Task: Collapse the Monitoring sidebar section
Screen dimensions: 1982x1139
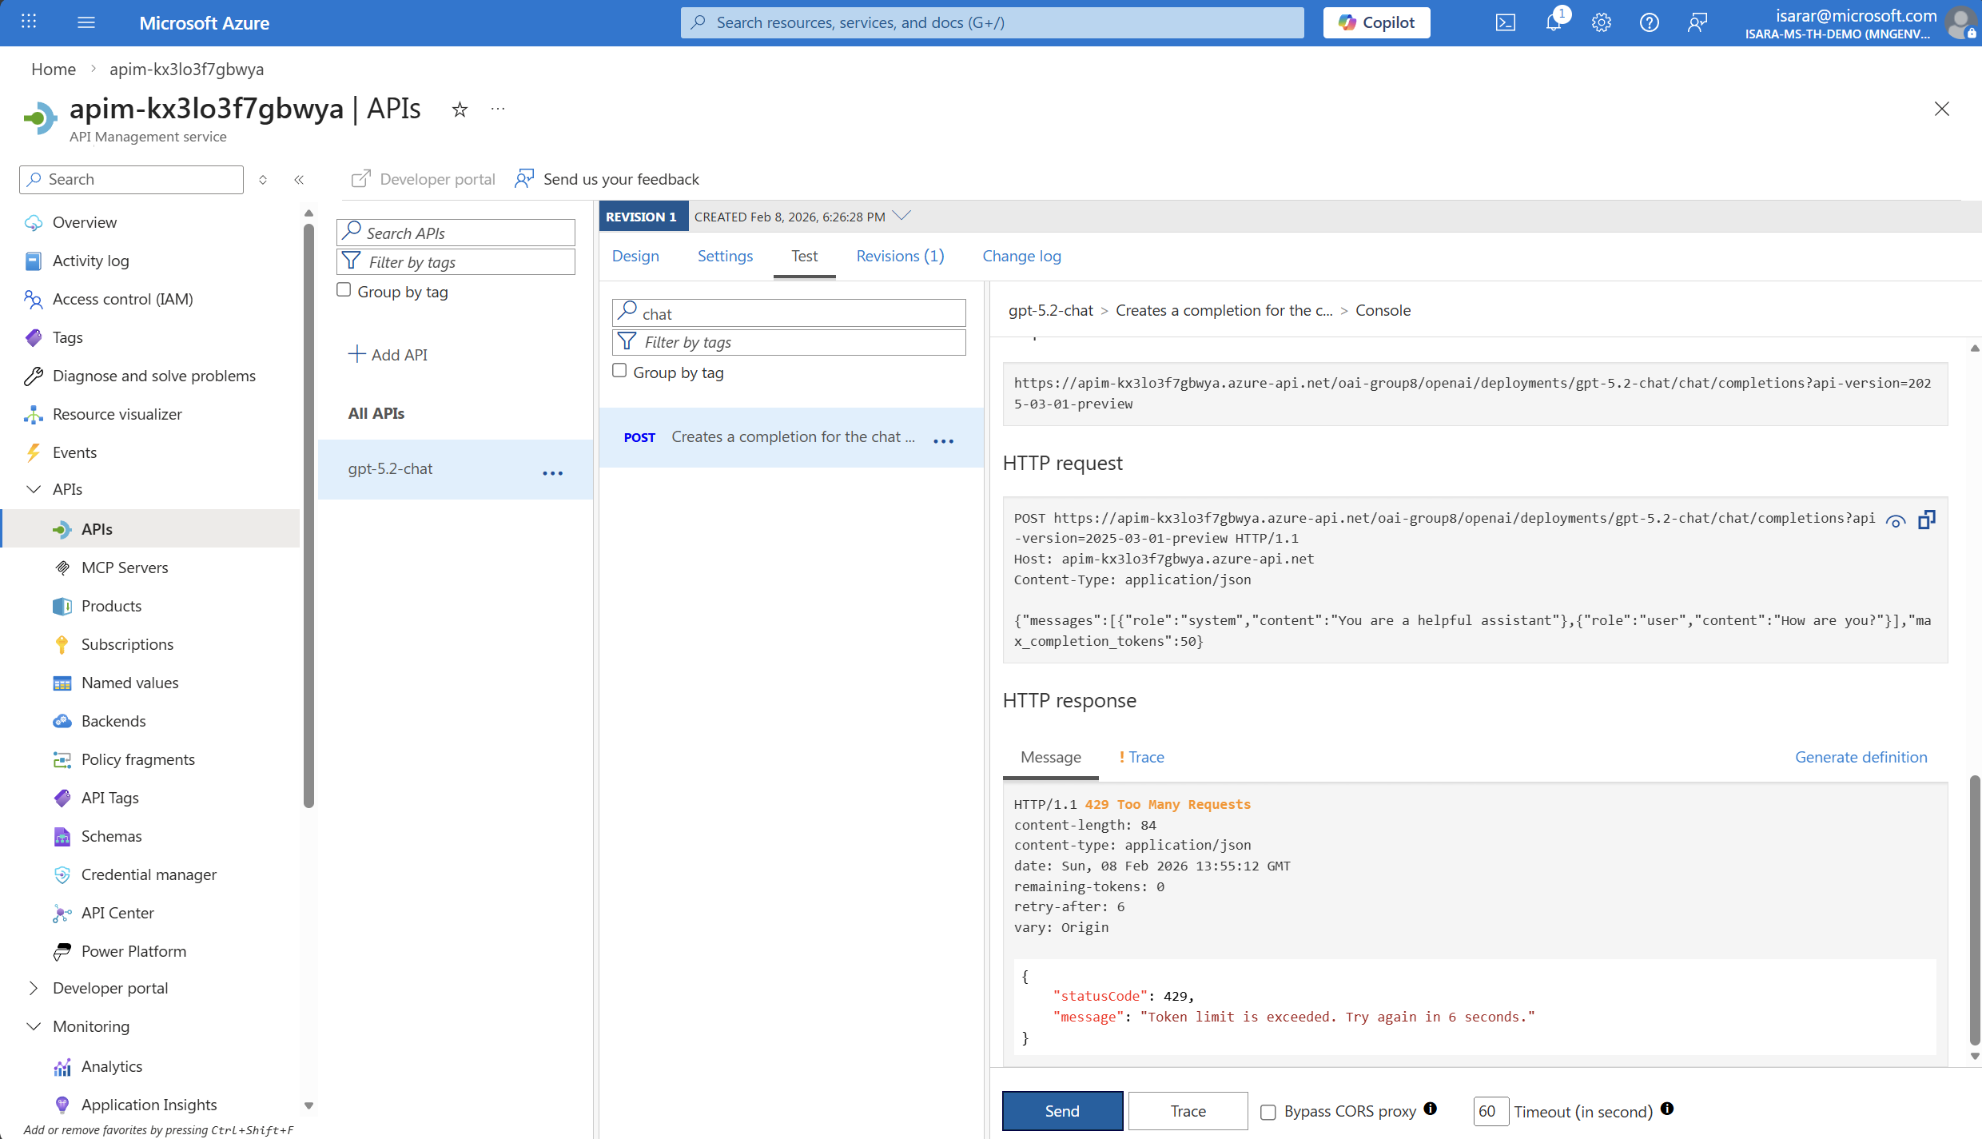Action: [34, 1026]
